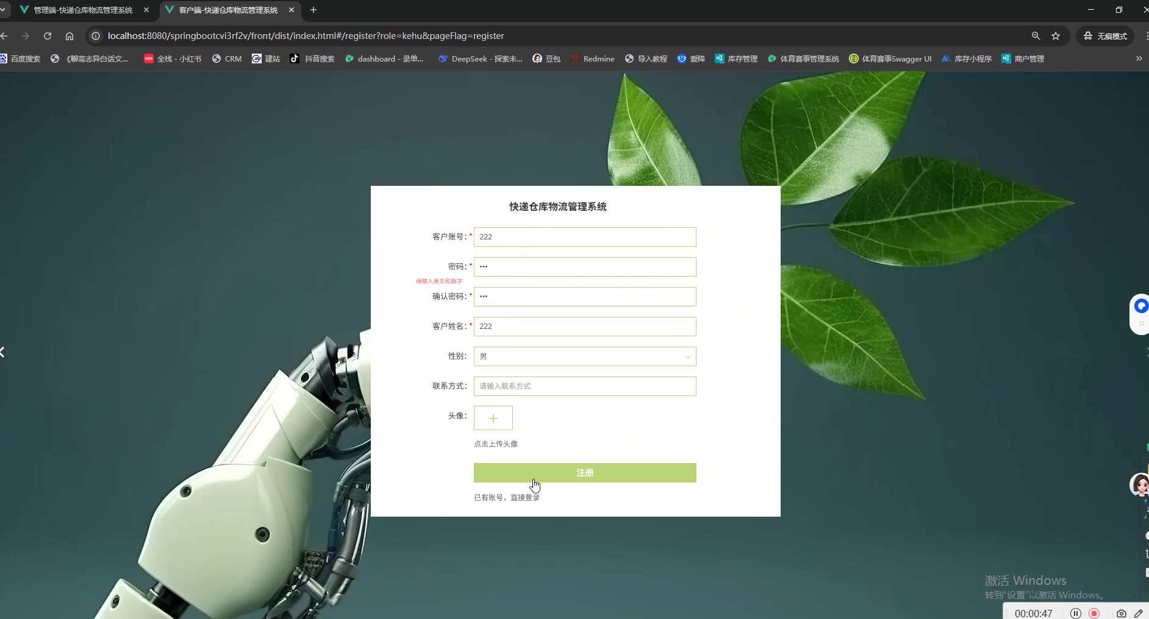
Task: Stop the screen recording
Action: coord(1094,614)
